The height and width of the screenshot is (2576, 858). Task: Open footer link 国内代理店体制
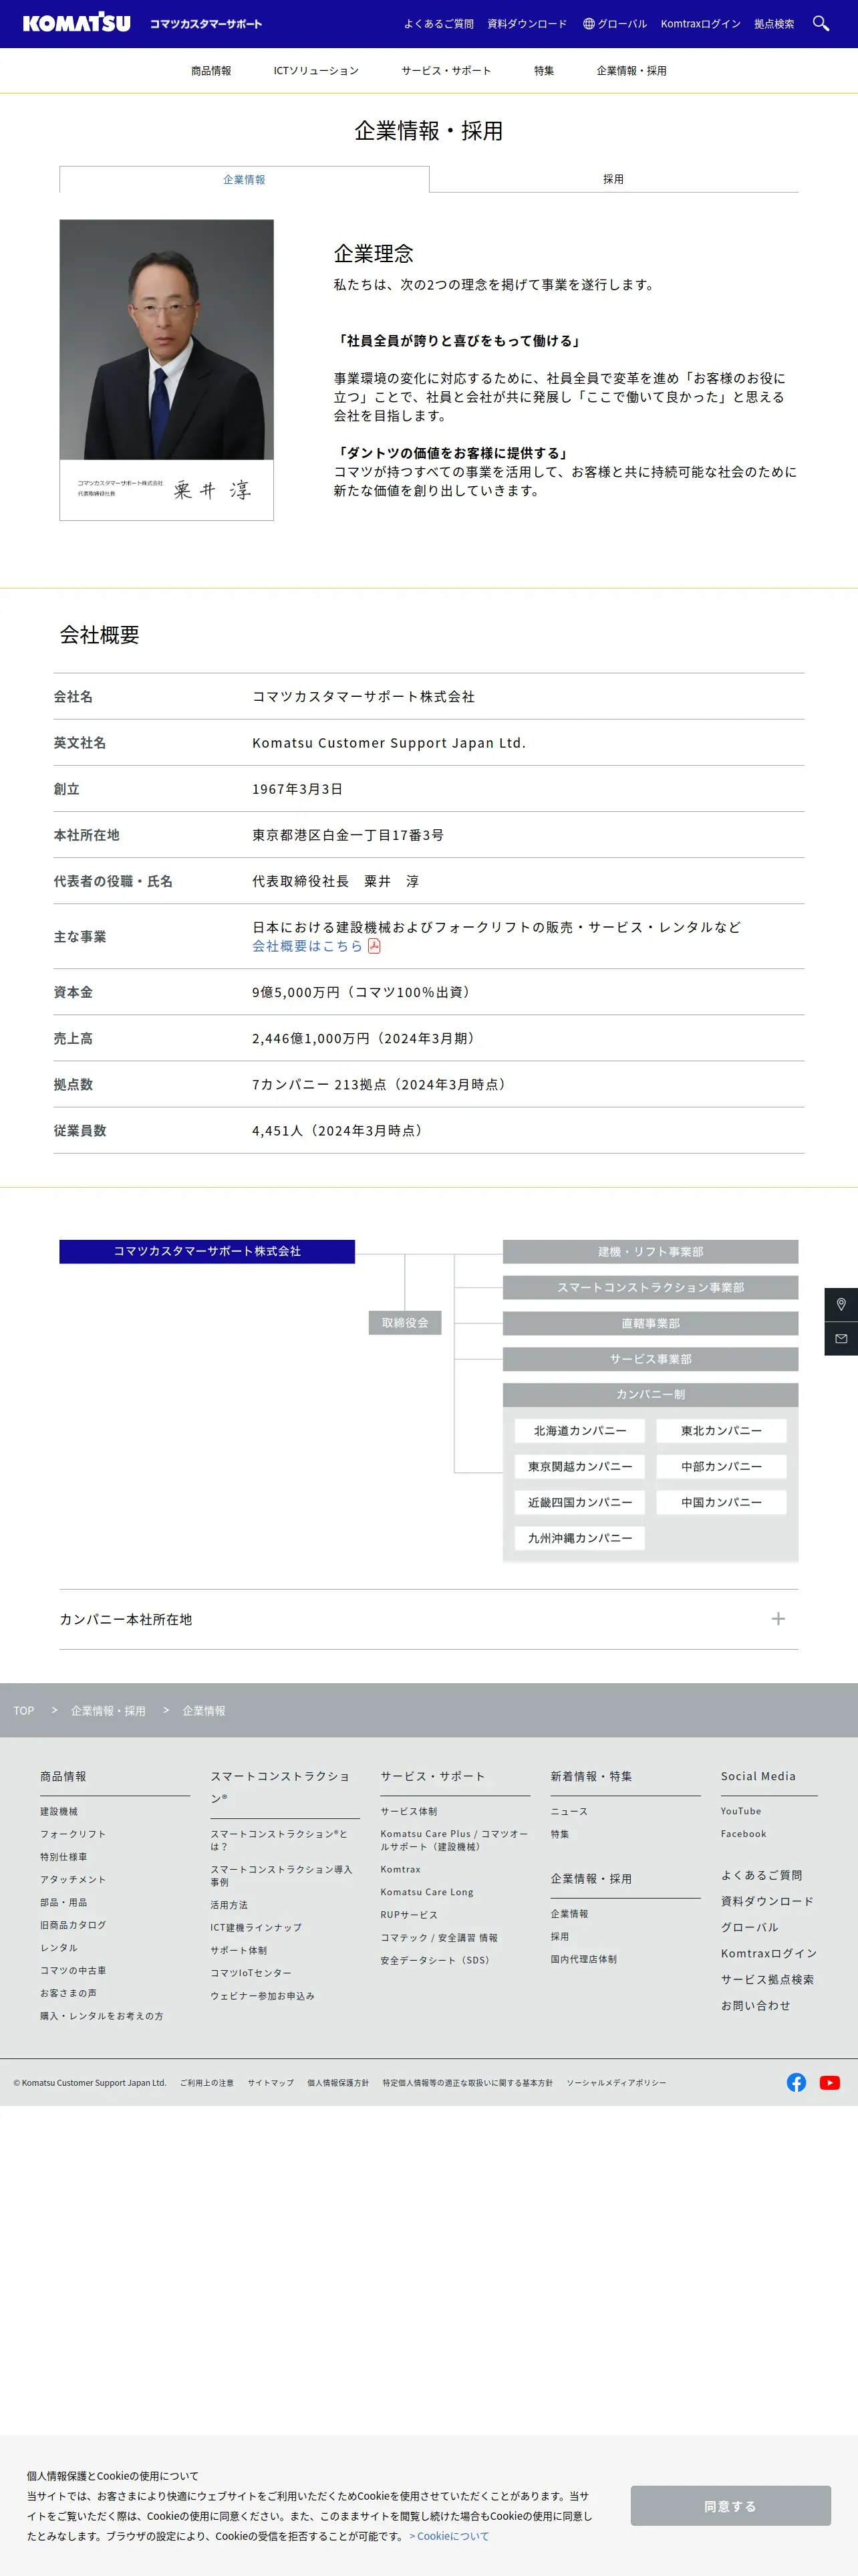[x=583, y=1959]
